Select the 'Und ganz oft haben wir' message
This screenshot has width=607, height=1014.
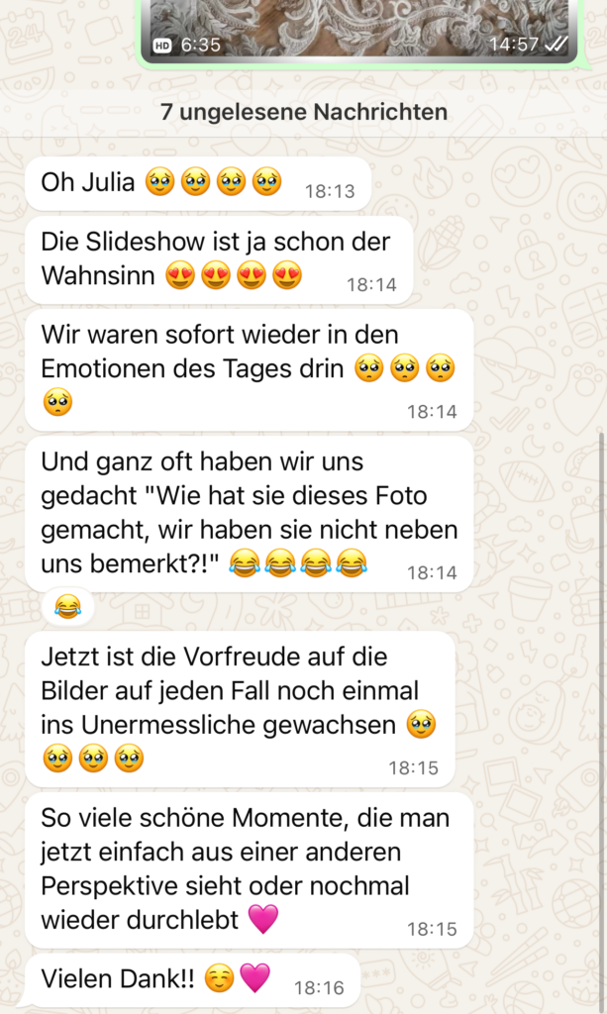249,514
